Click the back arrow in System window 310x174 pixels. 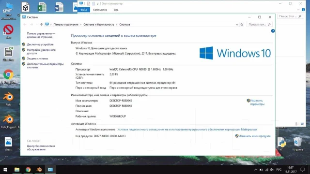click(x=25, y=25)
